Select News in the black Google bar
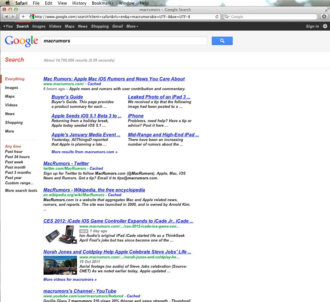This screenshot has height=302, width=330. (82, 26)
